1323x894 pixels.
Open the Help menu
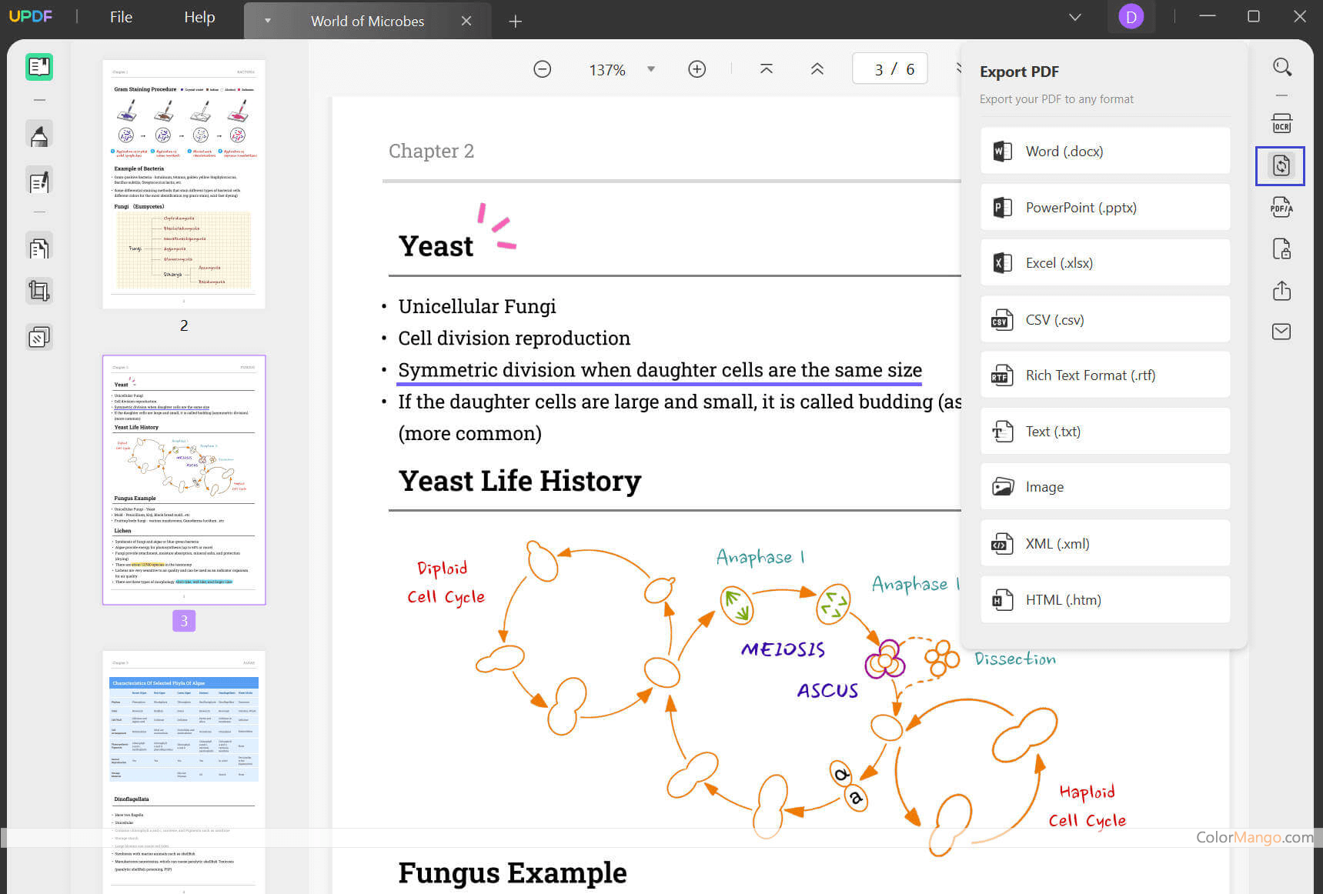199,17
